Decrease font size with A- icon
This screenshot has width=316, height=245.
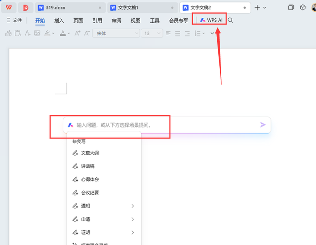pyautogui.click(x=87, y=33)
